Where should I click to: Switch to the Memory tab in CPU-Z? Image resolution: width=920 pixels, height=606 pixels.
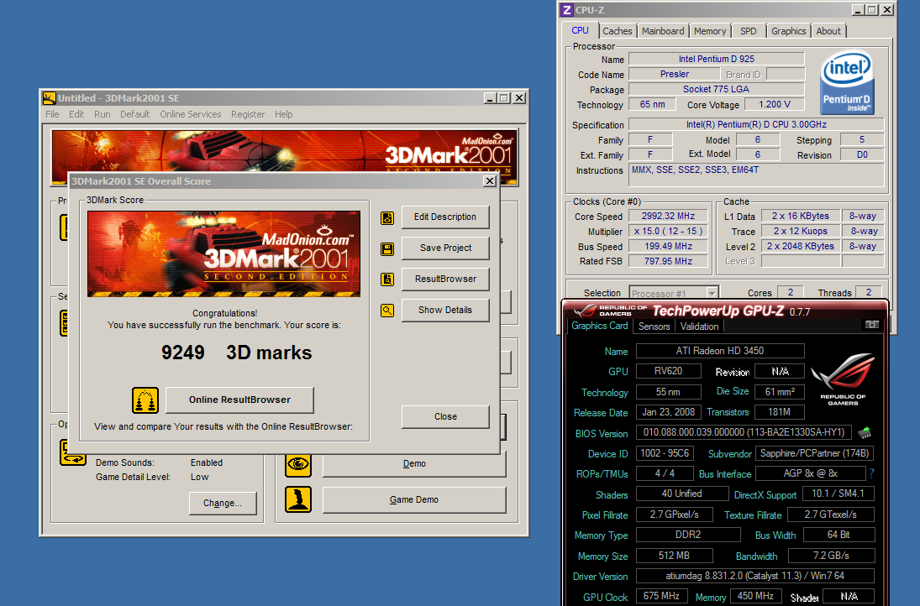point(710,31)
